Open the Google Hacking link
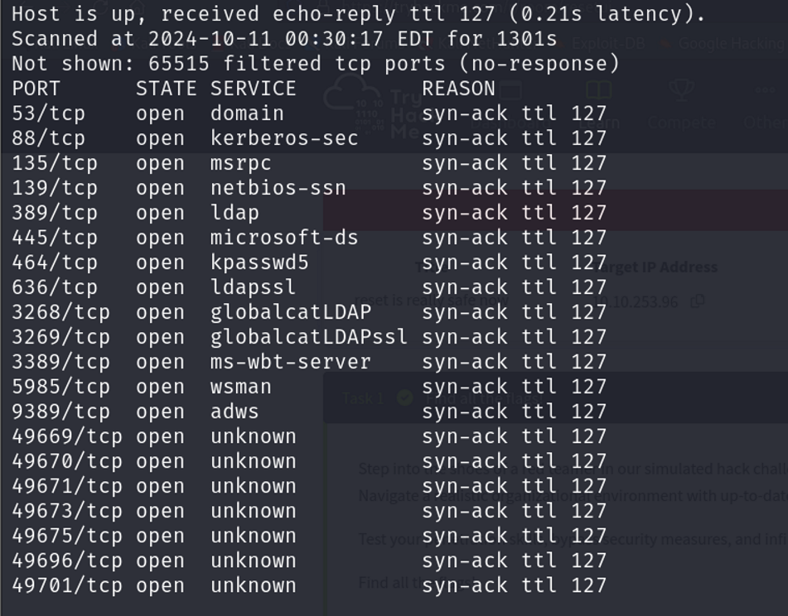 [x=729, y=43]
